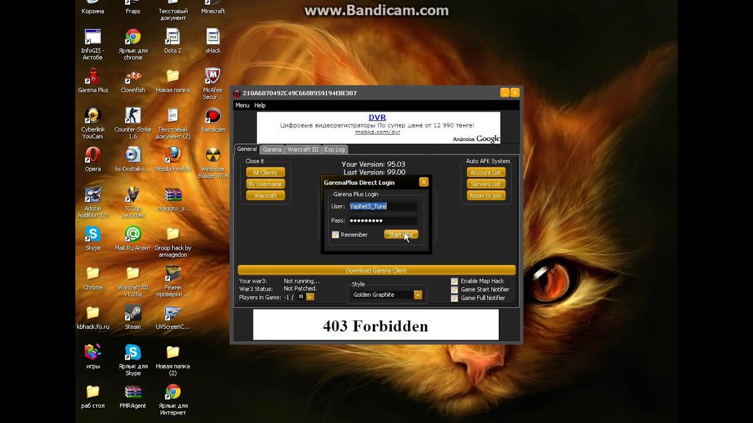
Task: Open the Servers List button
Action: click(486, 184)
